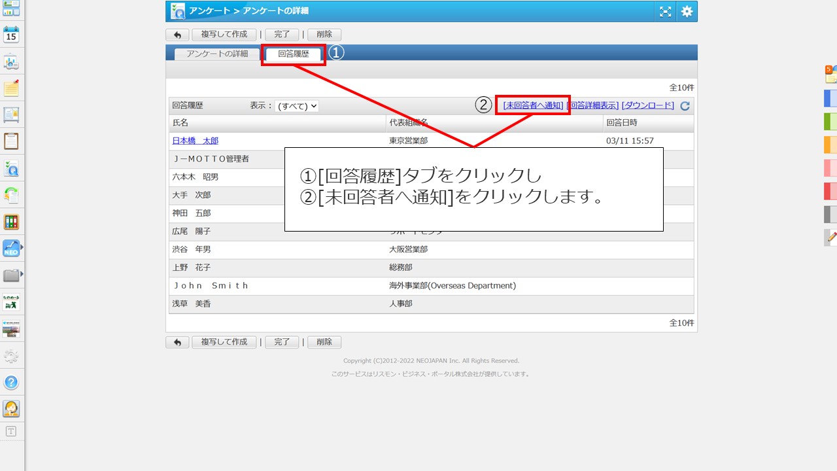
Task: Click the fullscreen expand icon in title bar
Action: tap(665, 11)
